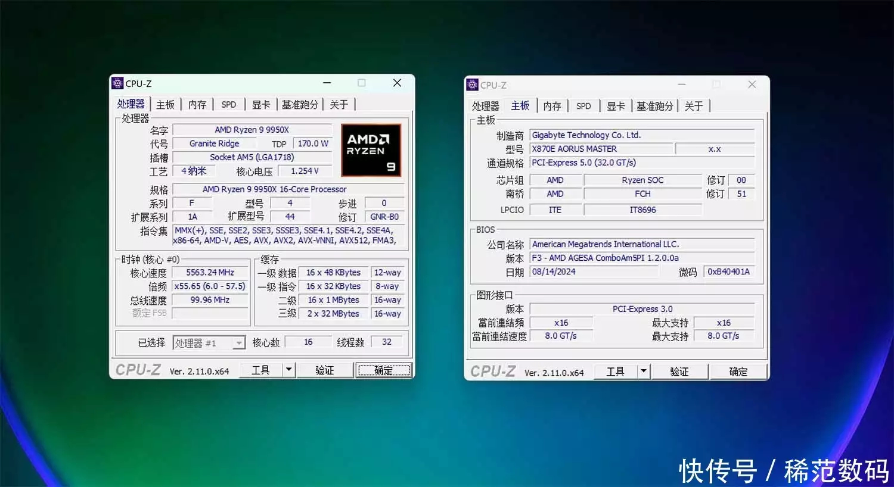Click the X870E AORUS MASTER model field
This screenshot has height=487, width=894.
point(601,149)
